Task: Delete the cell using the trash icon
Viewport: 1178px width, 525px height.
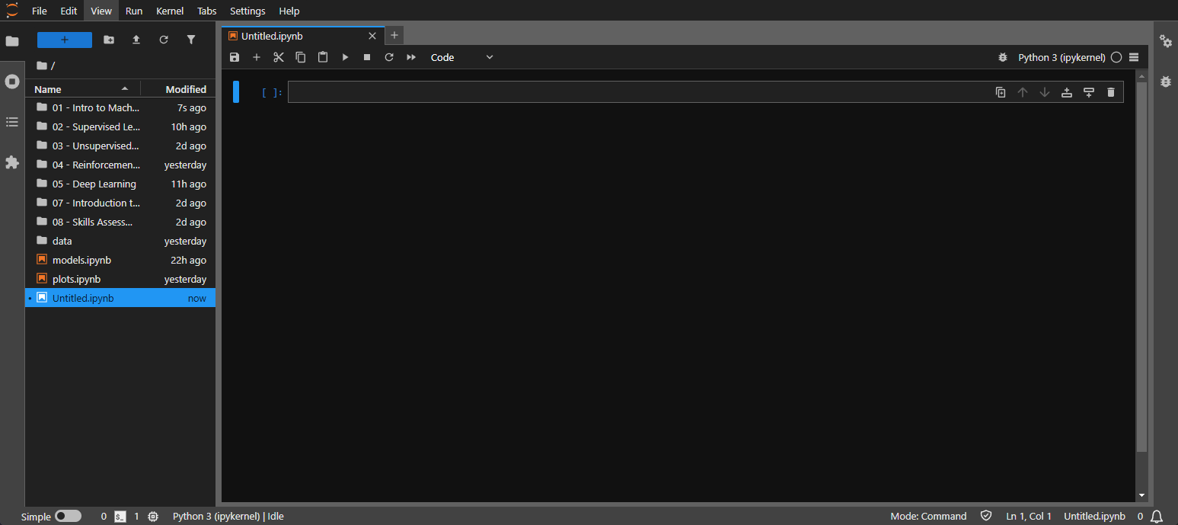Action: click(1111, 91)
